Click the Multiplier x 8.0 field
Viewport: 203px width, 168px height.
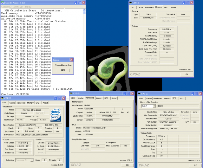tap(23, 146)
